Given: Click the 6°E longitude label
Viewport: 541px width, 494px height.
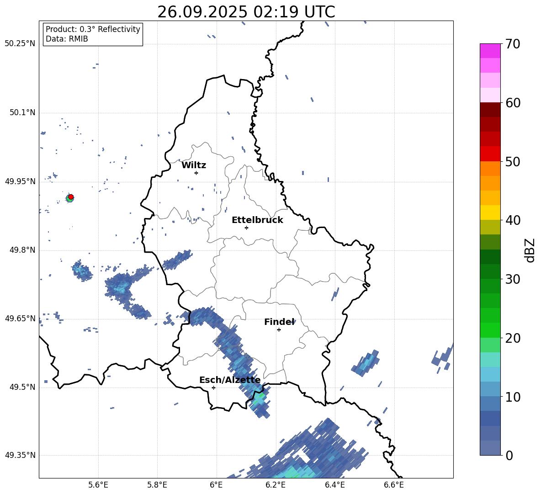Looking at the screenshot, I should tap(216, 485).
